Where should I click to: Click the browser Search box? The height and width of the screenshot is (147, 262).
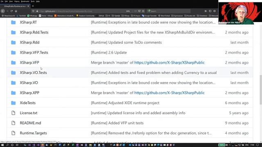pos(169,11)
